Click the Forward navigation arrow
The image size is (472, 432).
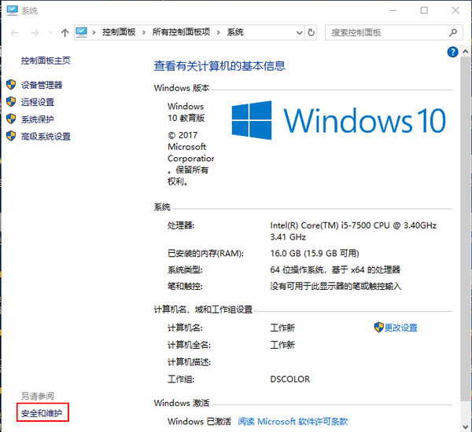click(x=35, y=32)
